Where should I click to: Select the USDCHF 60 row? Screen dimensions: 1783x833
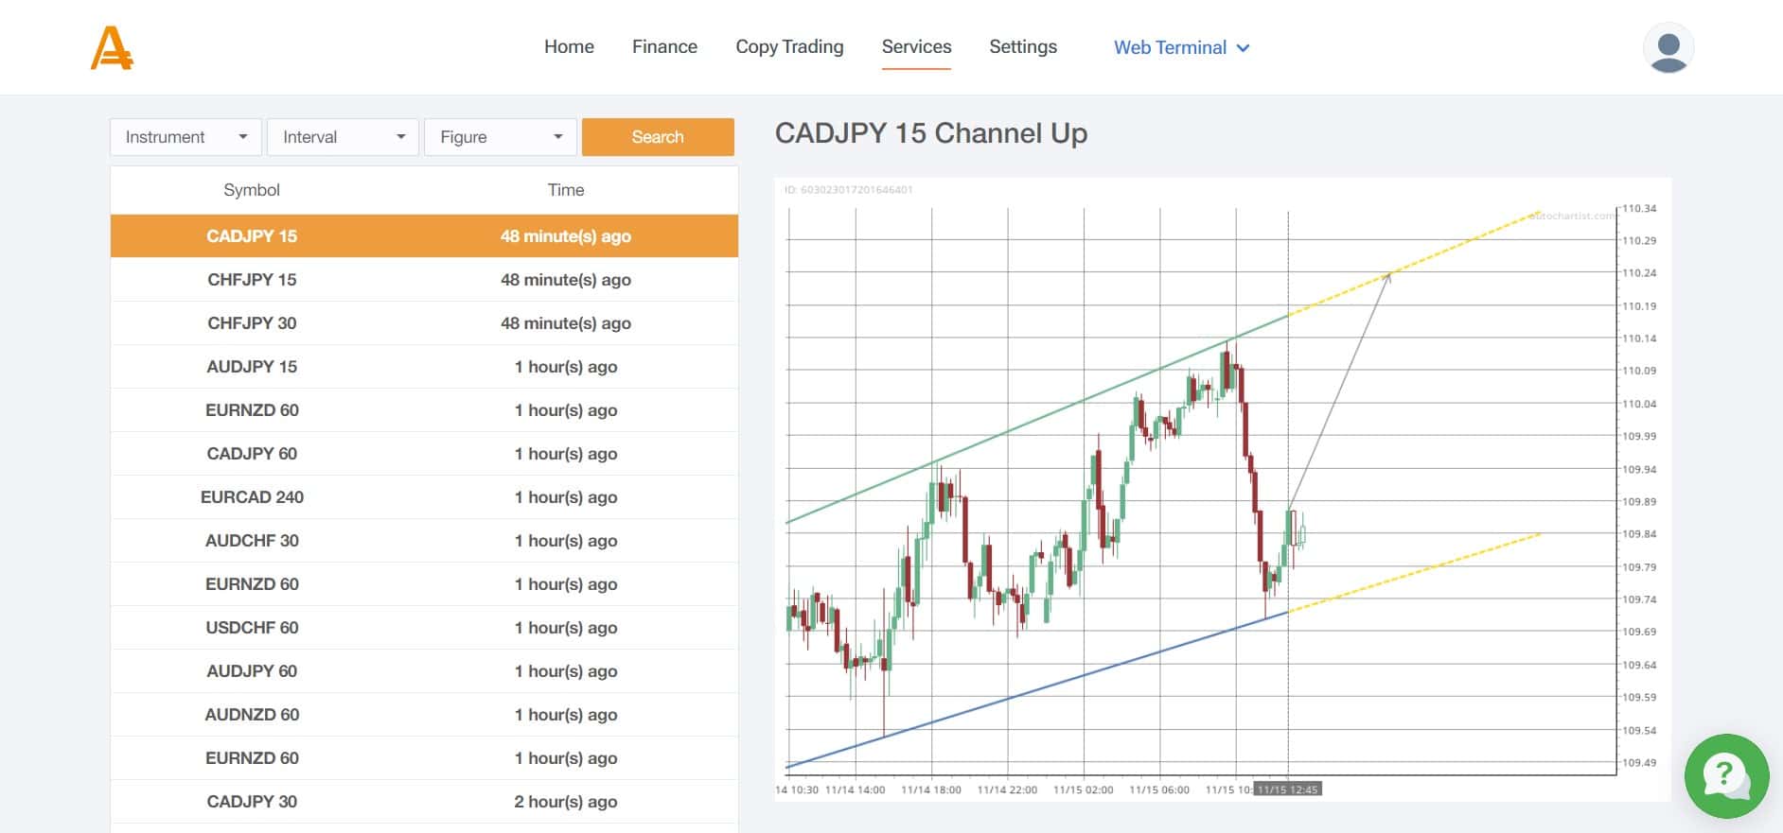tap(424, 628)
